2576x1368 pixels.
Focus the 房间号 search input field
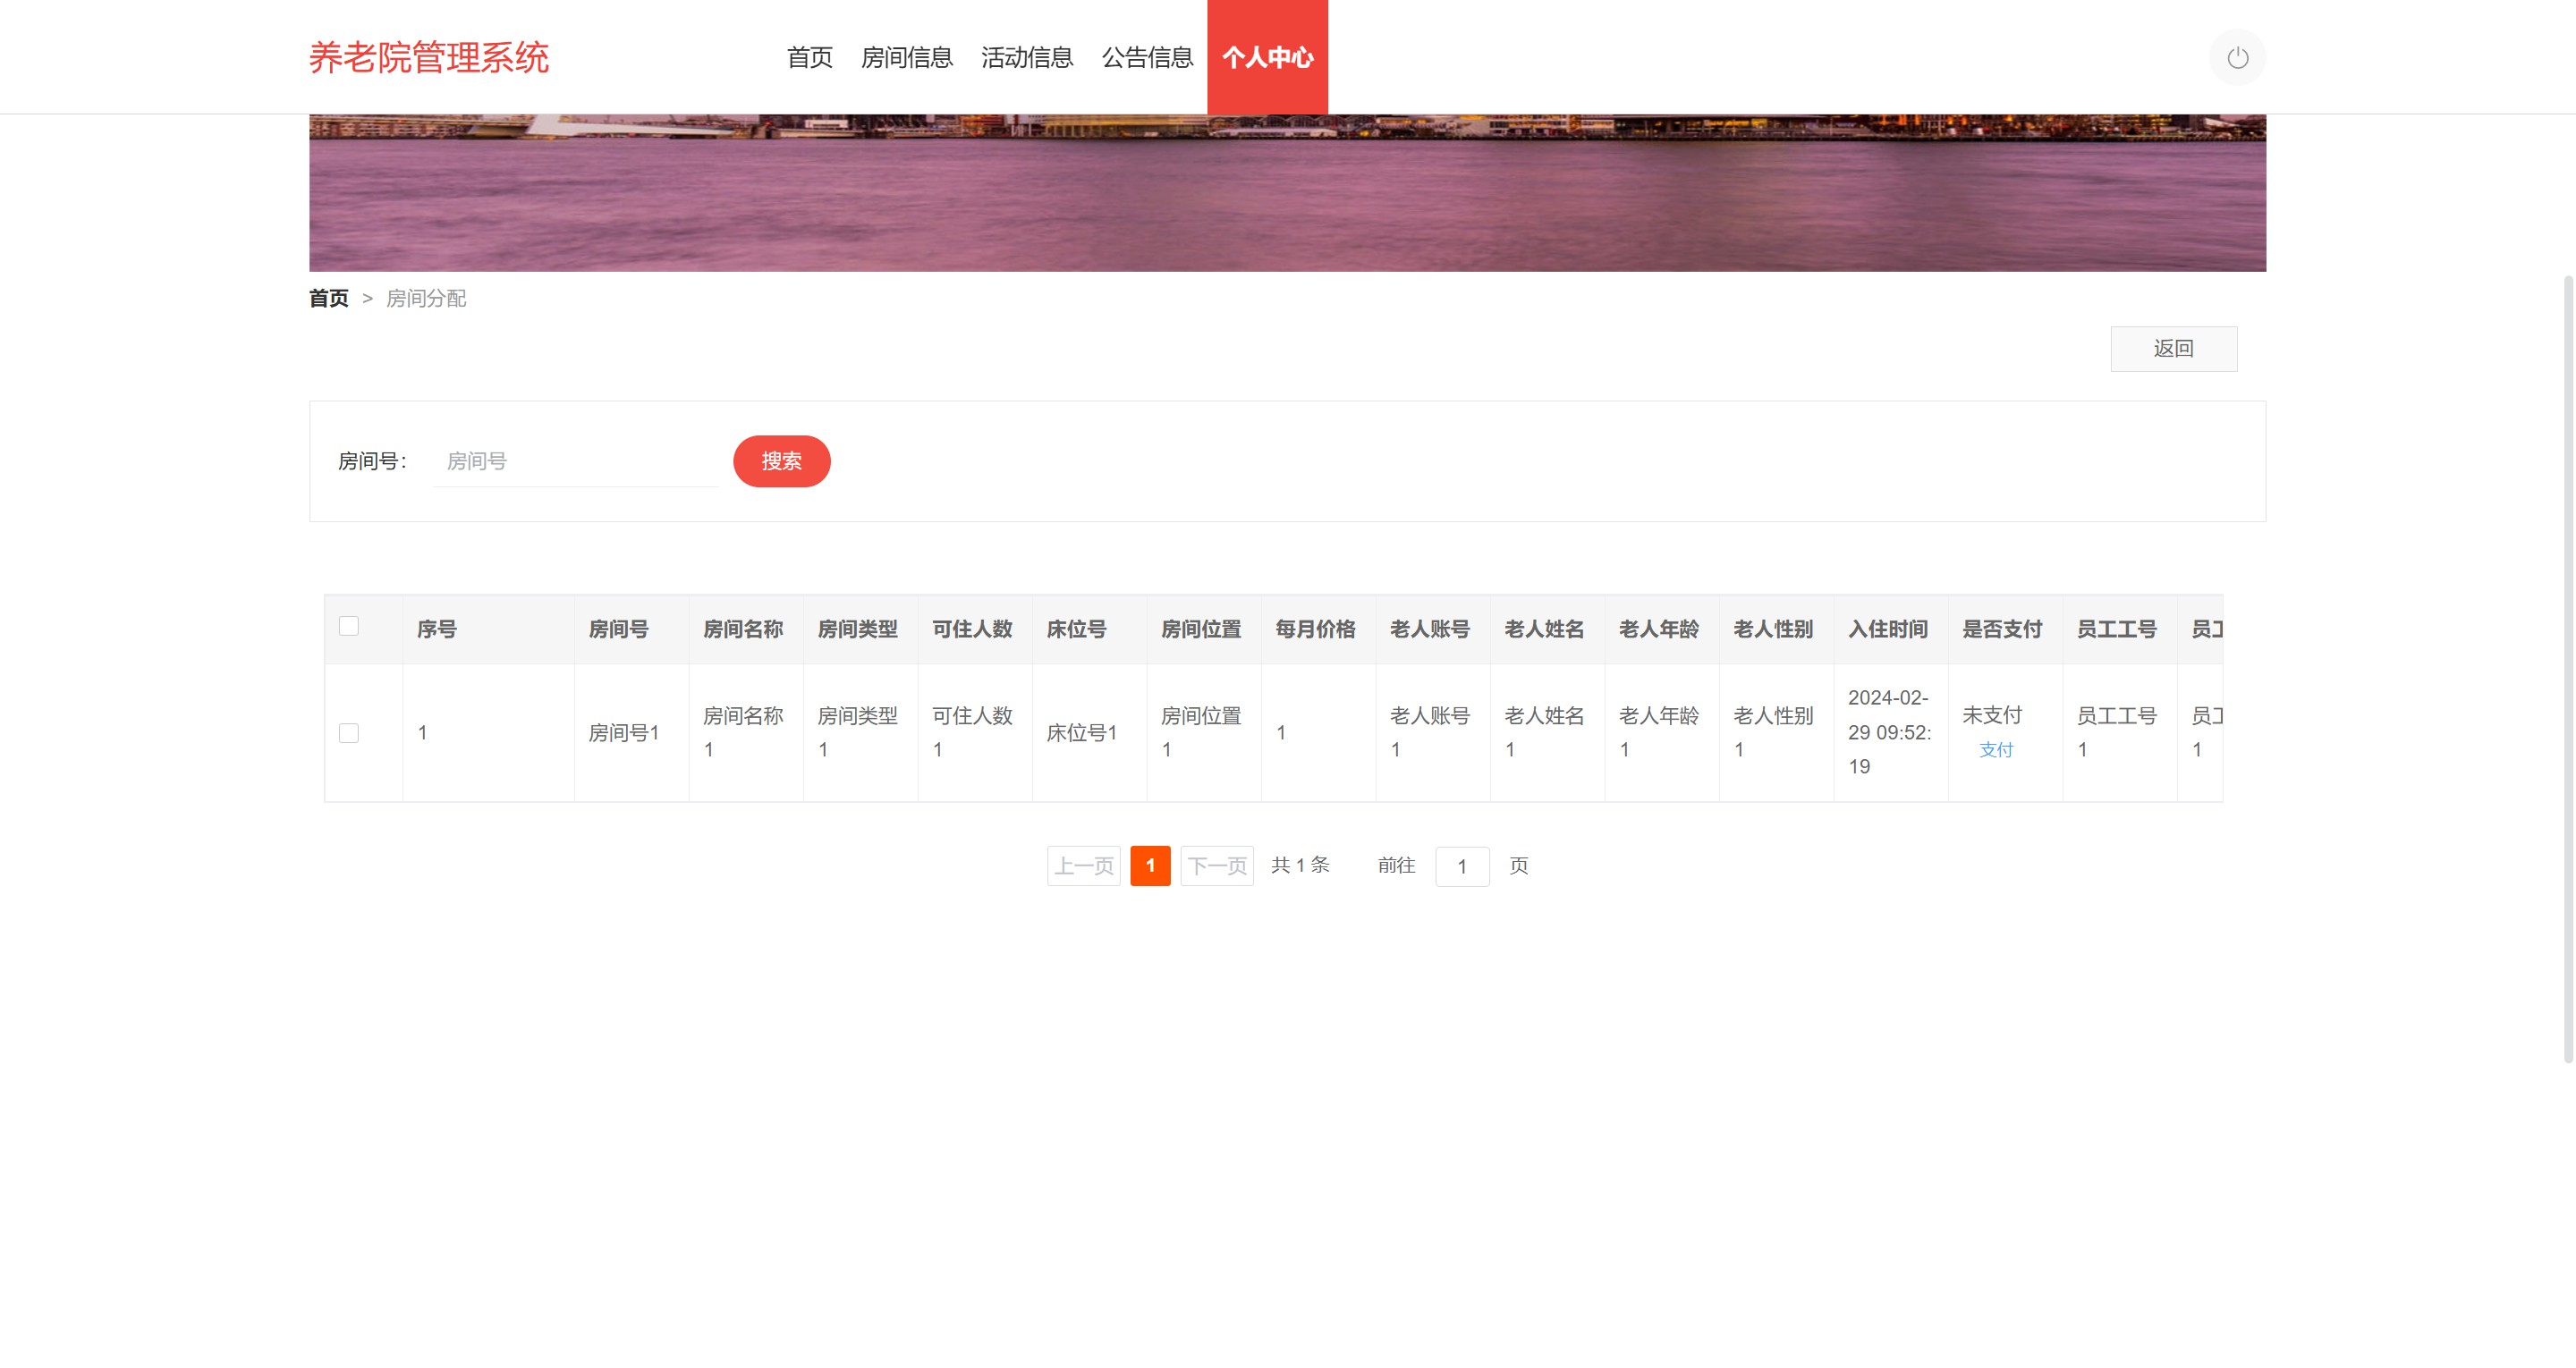point(575,461)
